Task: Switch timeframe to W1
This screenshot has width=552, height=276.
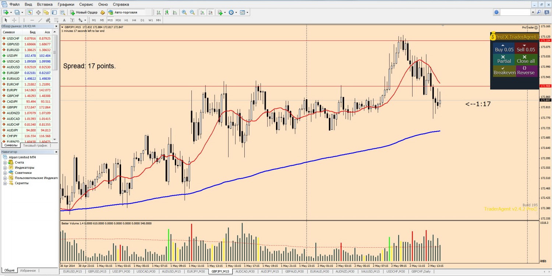Action: (x=151, y=20)
